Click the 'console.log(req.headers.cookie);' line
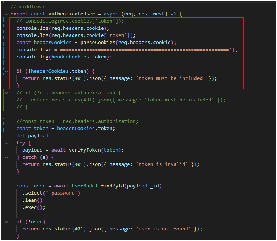The height and width of the screenshot is (241, 277). point(63,28)
